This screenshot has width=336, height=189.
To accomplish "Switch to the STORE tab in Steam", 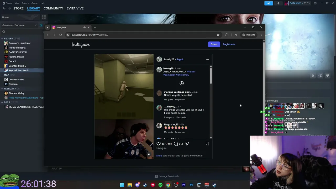I will [x=18, y=8].
